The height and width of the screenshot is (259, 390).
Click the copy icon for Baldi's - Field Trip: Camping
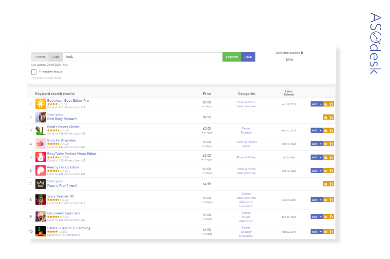tap(331, 232)
